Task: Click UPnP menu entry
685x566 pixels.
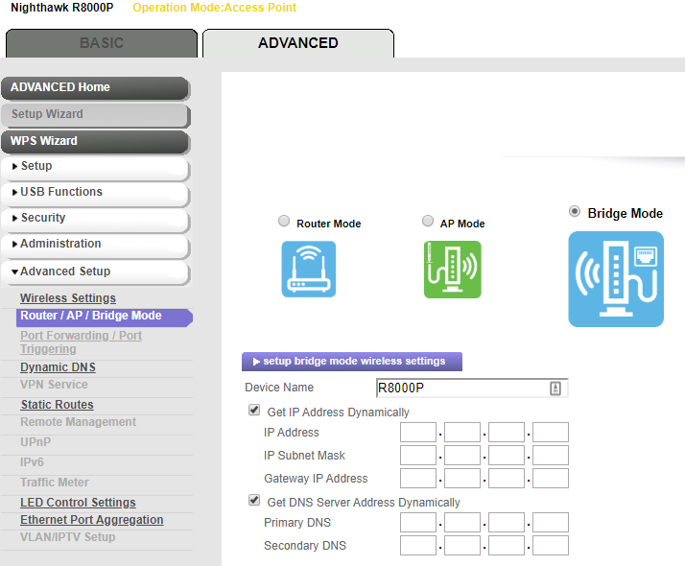Action: coord(35,442)
